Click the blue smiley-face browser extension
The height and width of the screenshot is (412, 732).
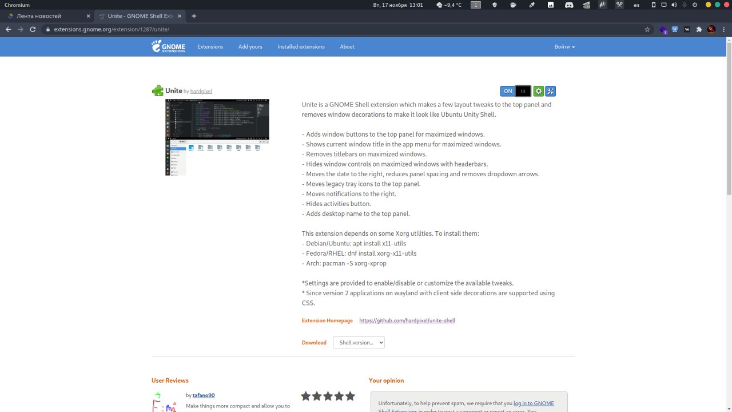(x=675, y=29)
